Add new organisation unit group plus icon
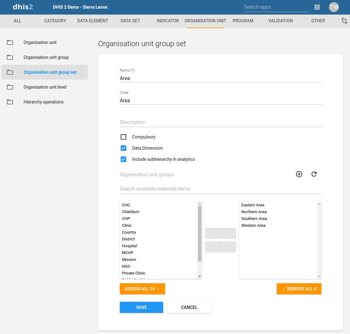 [299, 174]
